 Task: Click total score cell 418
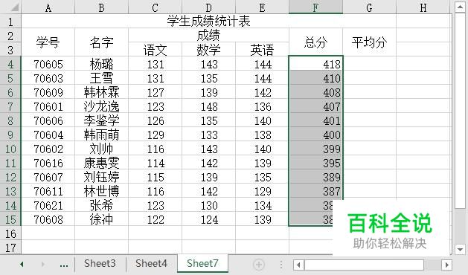[315, 64]
